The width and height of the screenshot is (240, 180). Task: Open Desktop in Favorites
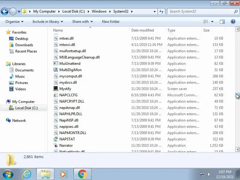(22, 39)
